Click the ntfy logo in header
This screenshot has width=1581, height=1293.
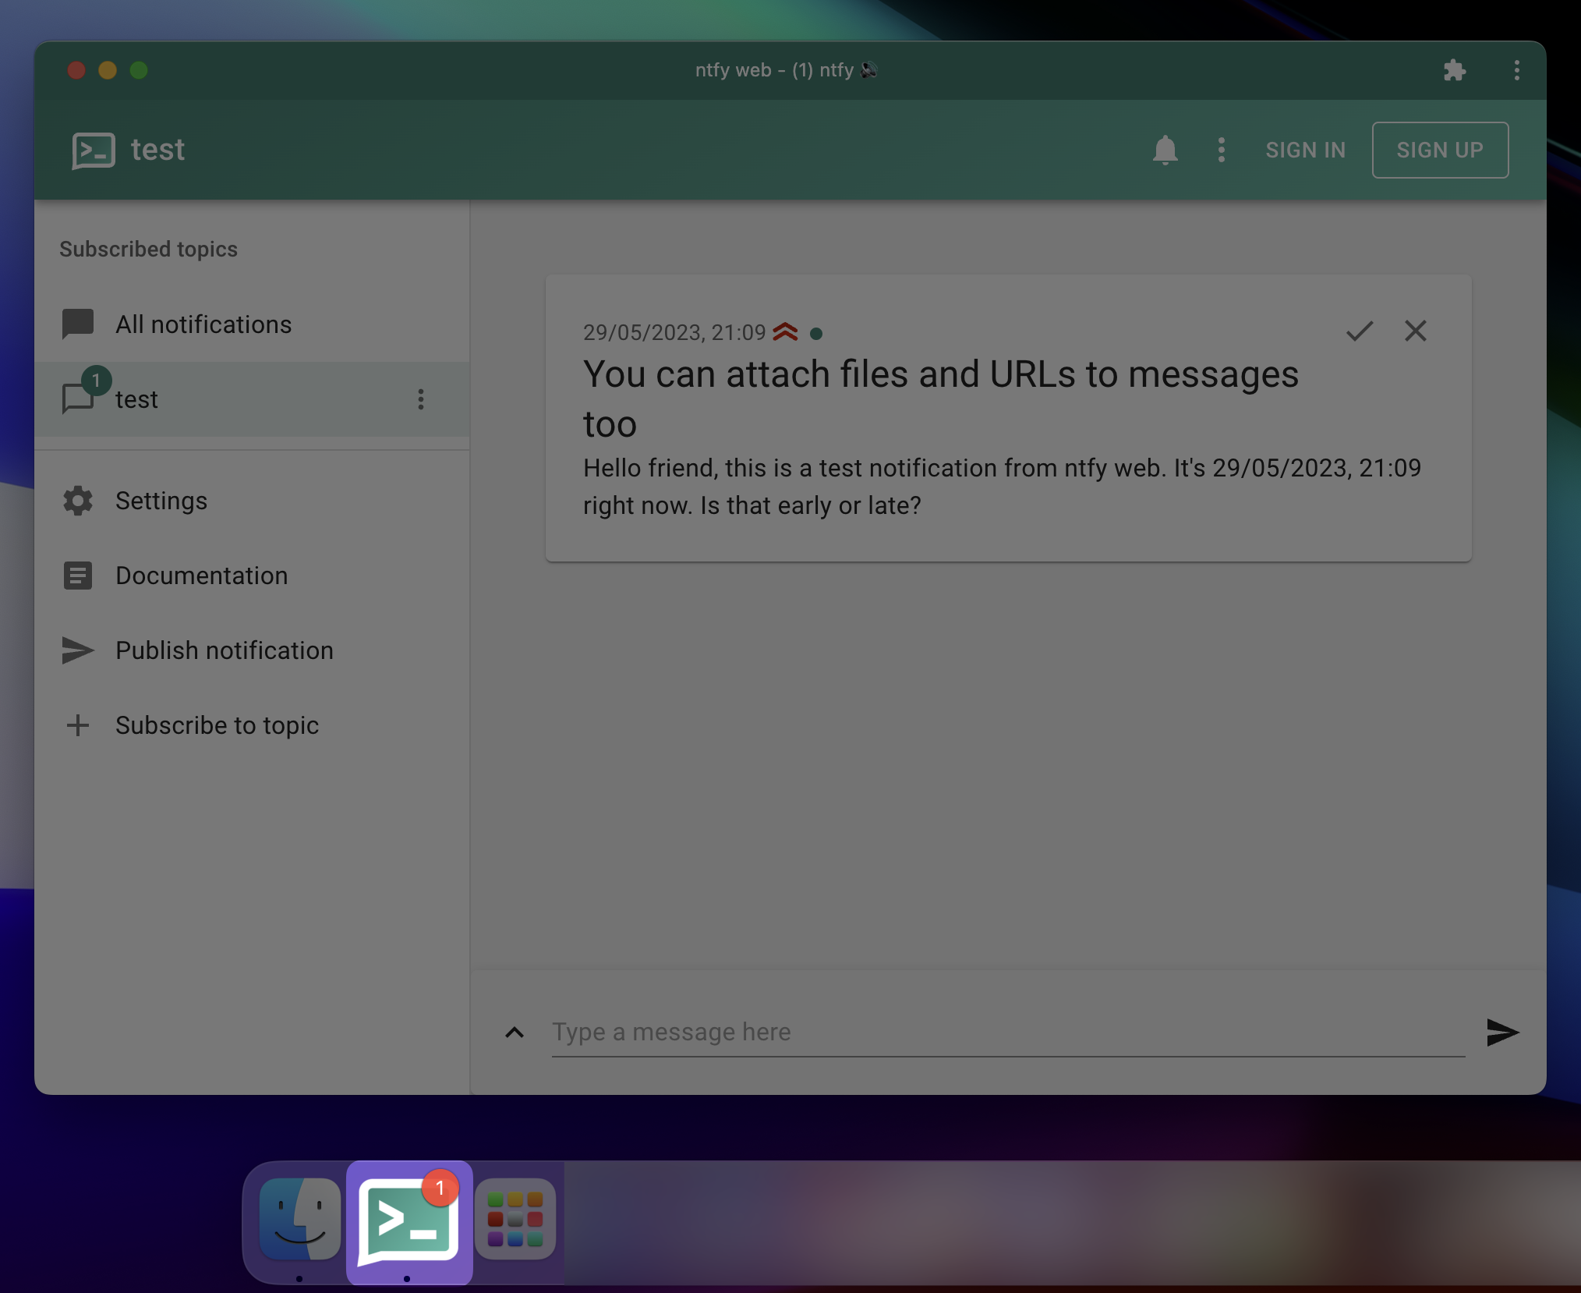[x=94, y=150]
